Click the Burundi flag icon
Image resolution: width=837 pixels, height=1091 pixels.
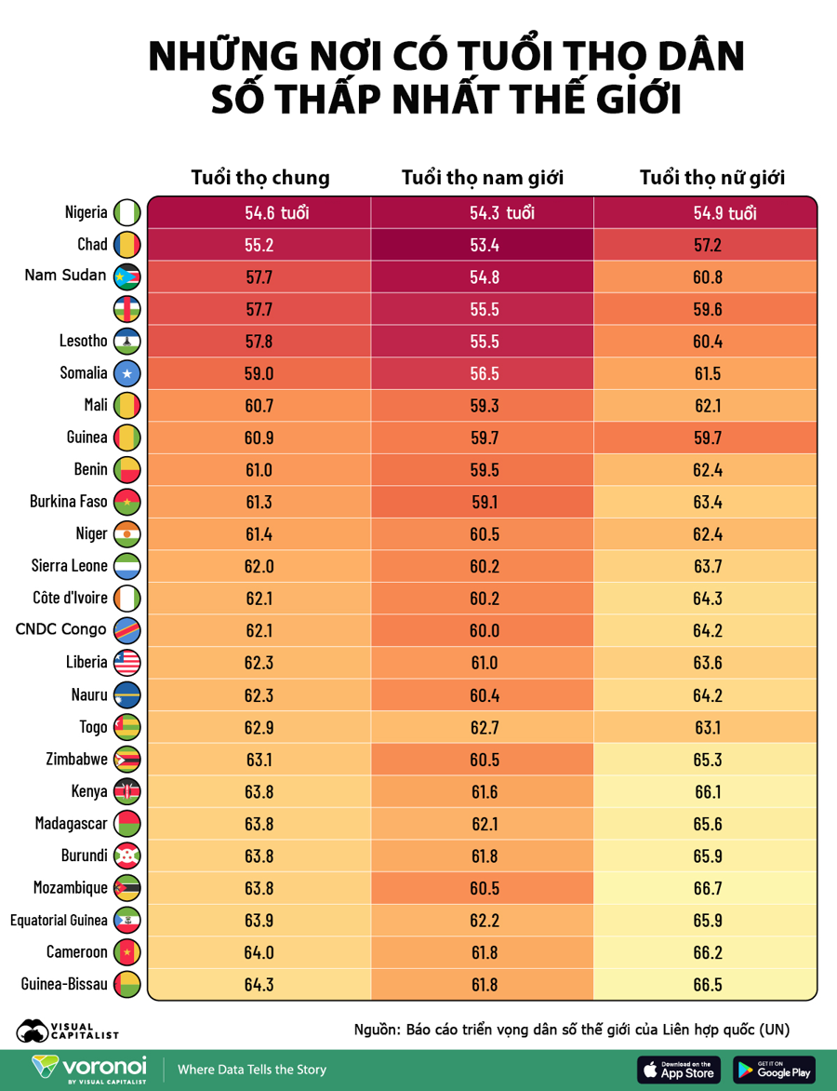point(127,855)
